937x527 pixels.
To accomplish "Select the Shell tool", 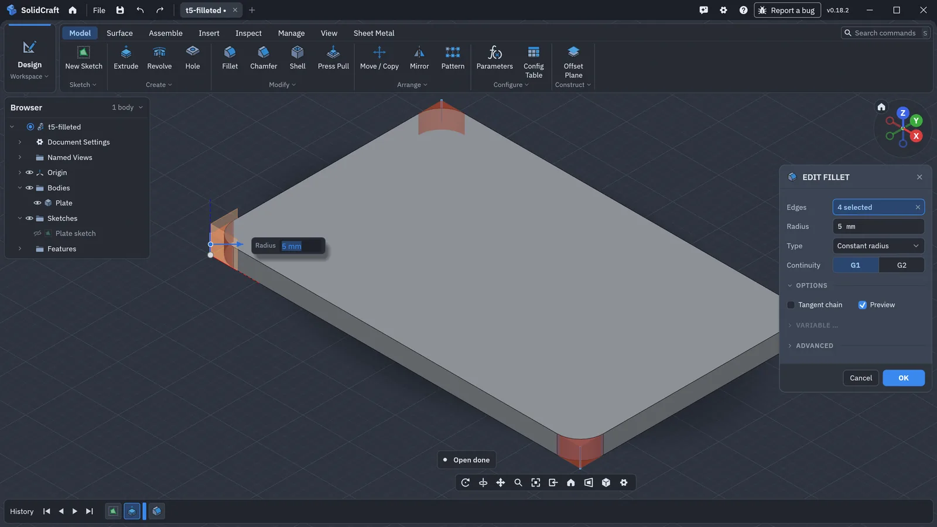I will 297,58.
